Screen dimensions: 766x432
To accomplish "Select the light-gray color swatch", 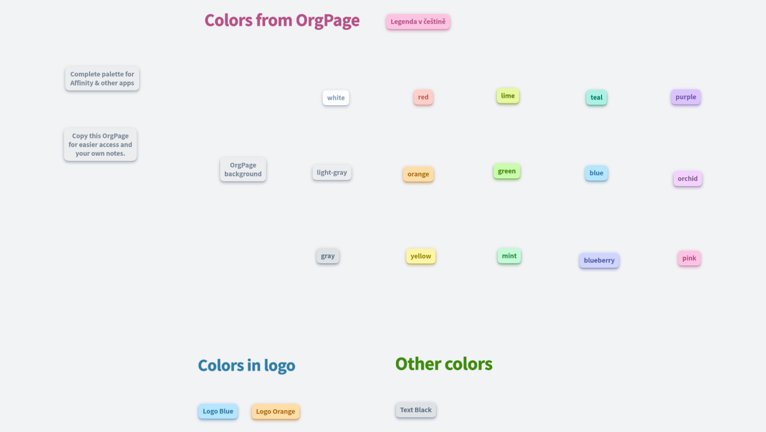I will (x=331, y=172).
